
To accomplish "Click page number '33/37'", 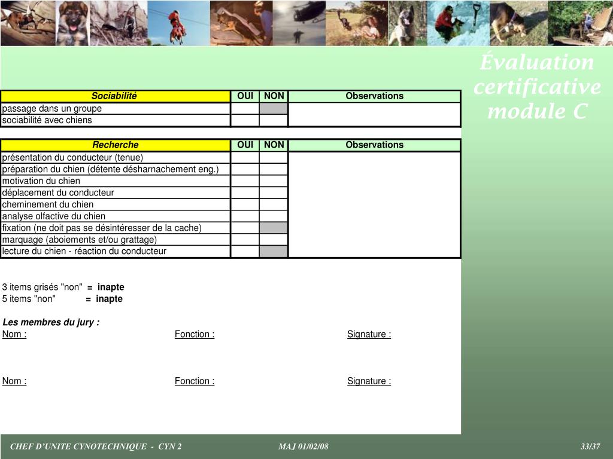I will [x=590, y=446].
